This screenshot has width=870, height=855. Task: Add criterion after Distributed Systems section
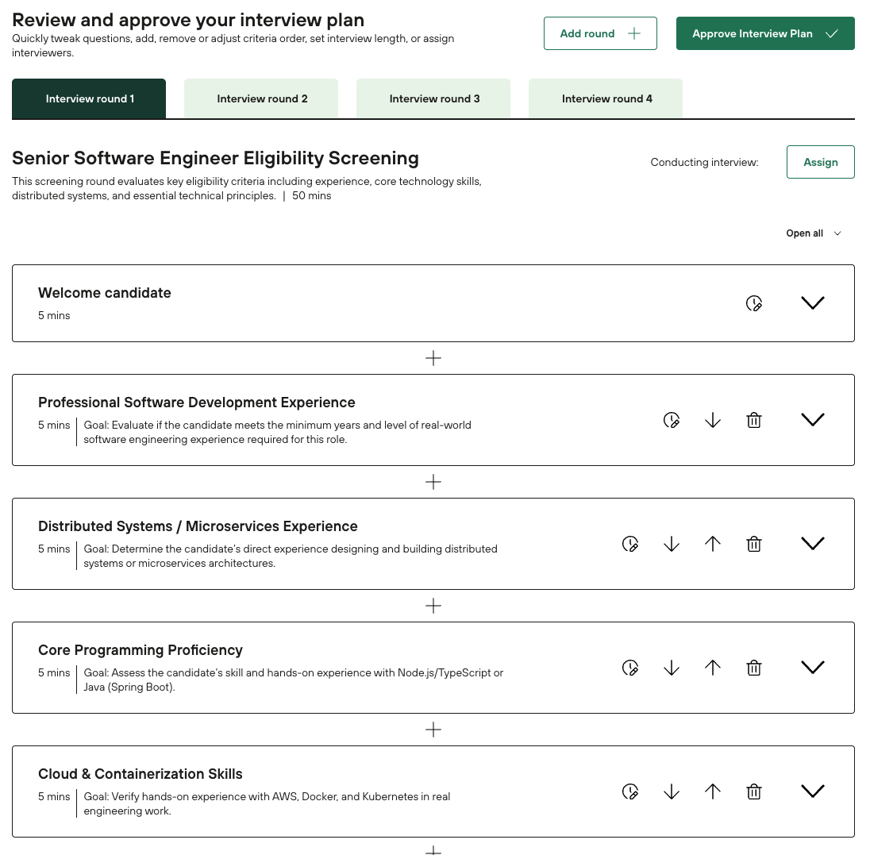(x=433, y=606)
